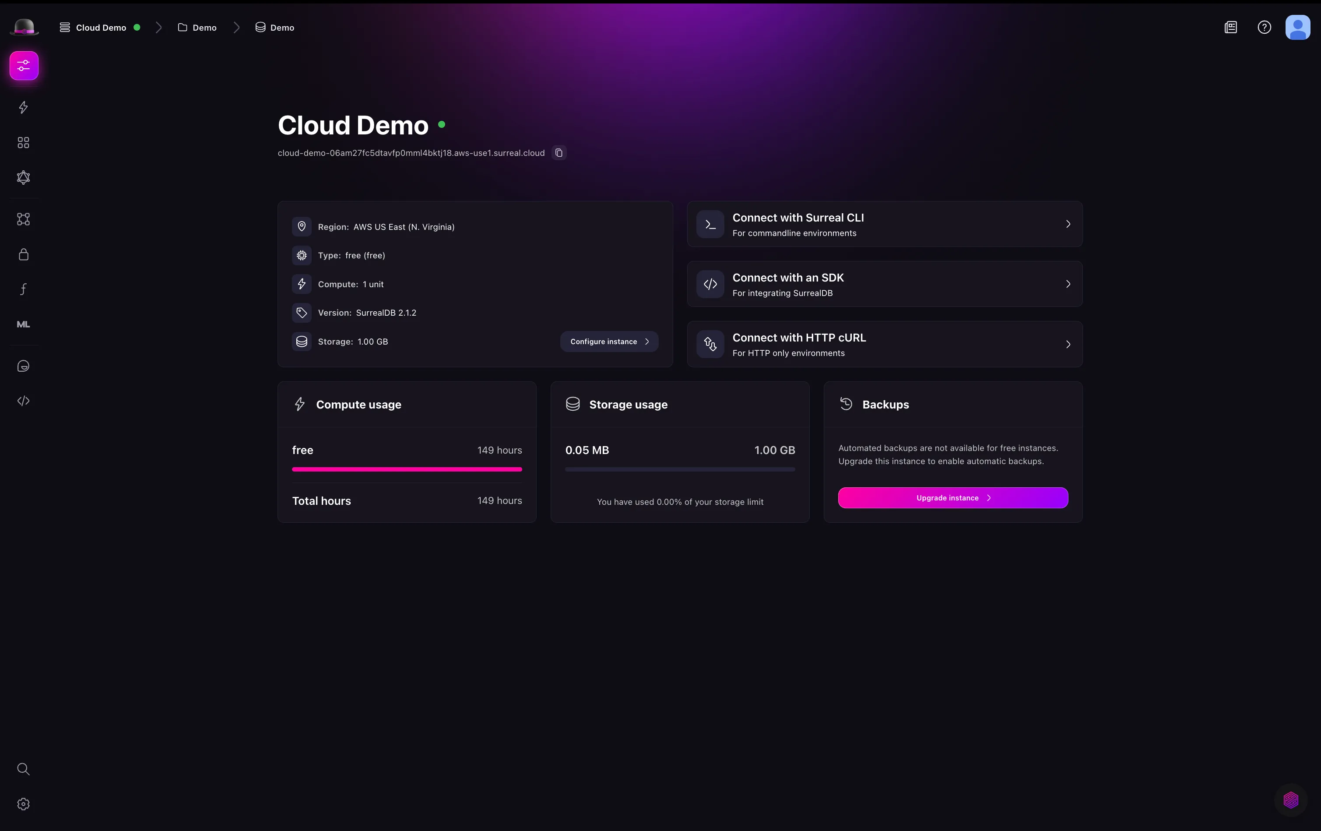1321x831 pixels.
Task: Open the ML Models sidebar entry
Action: (23, 324)
